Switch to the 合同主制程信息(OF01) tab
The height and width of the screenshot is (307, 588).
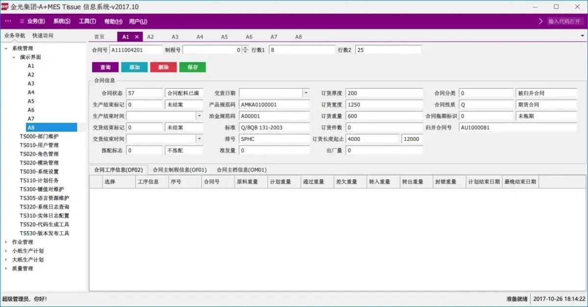(x=180, y=170)
